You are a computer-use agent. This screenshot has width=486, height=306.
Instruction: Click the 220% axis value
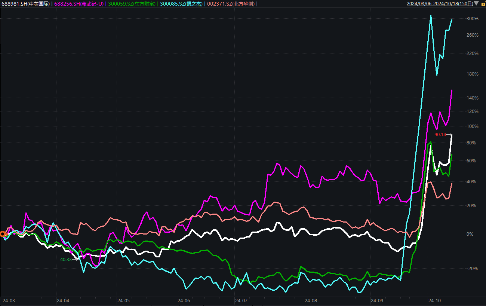473,53
